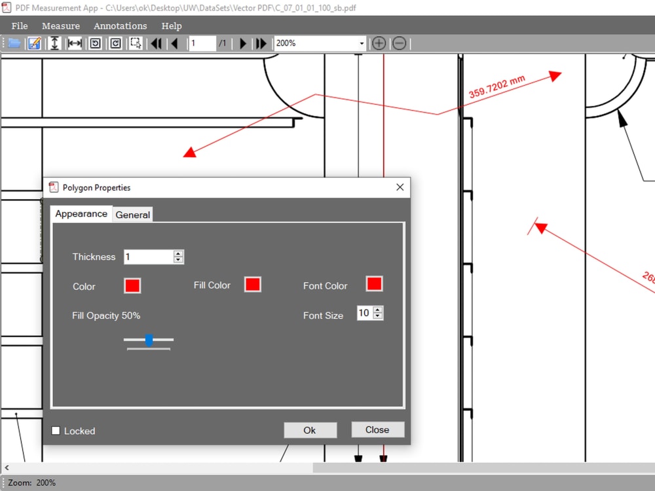Viewport: 655px width, 491px height.
Task: Confirm with the Ok button
Action: click(x=310, y=430)
